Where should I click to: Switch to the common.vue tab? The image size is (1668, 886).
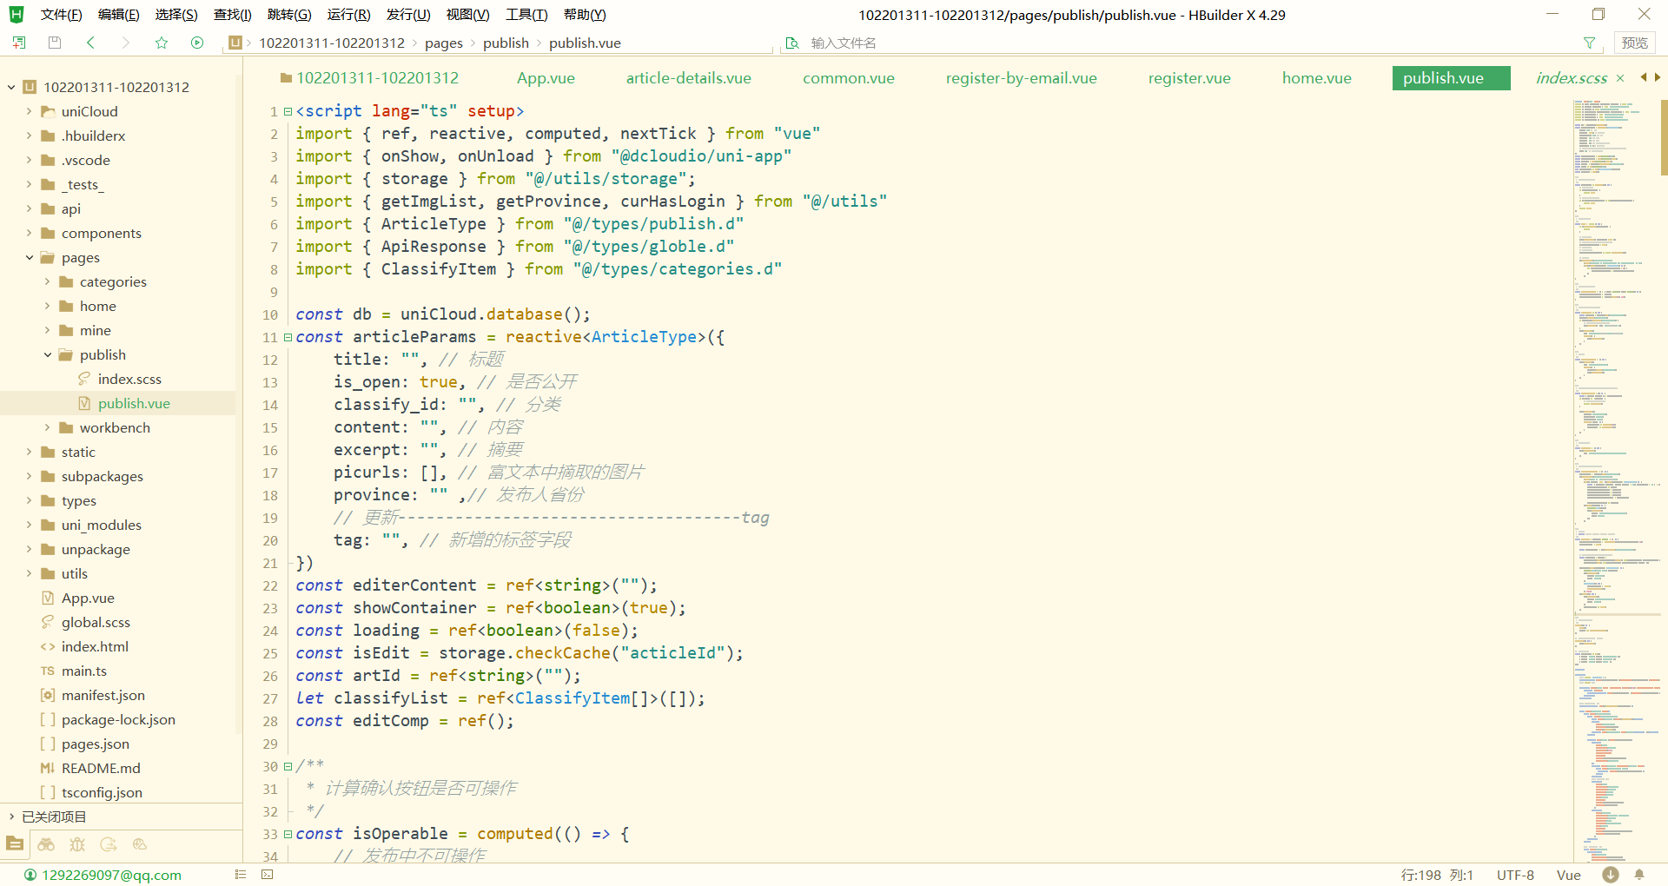(849, 78)
